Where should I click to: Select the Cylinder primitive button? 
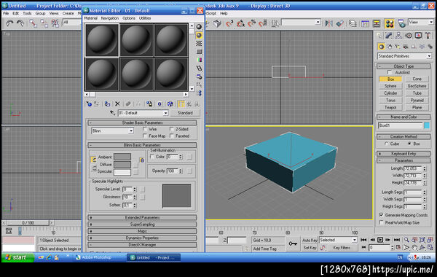(390, 93)
